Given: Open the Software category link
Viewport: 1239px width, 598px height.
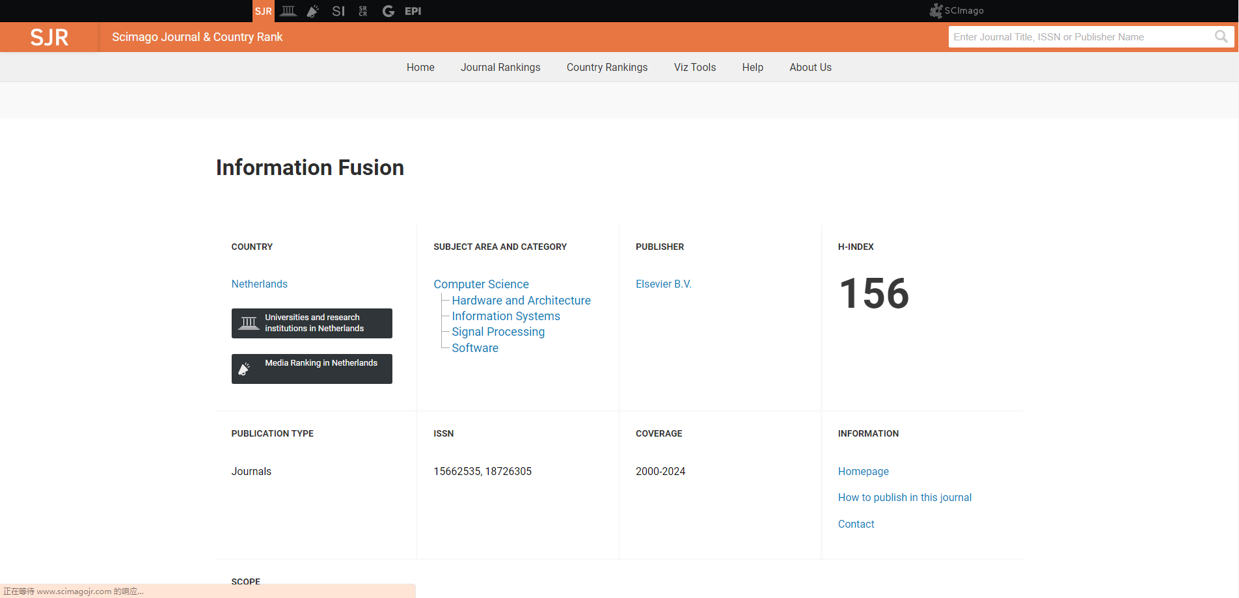Looking at the screenshot, I should tap(475, 348).
